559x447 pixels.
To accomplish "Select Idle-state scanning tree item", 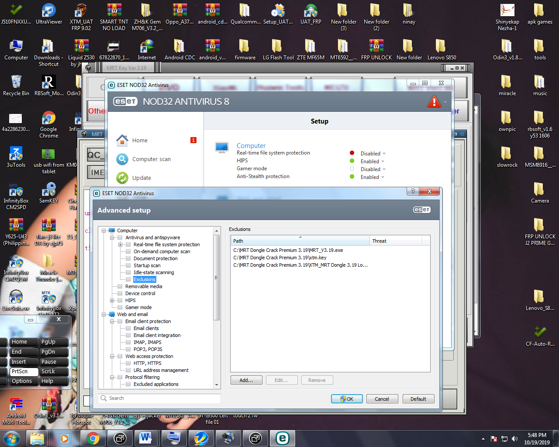I will coord(154,272).
